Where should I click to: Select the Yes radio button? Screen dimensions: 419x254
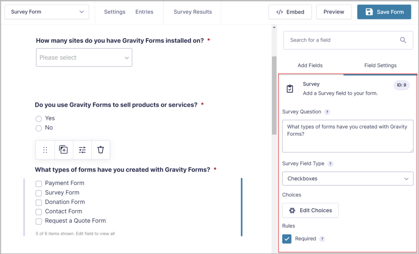coord(39,118)
